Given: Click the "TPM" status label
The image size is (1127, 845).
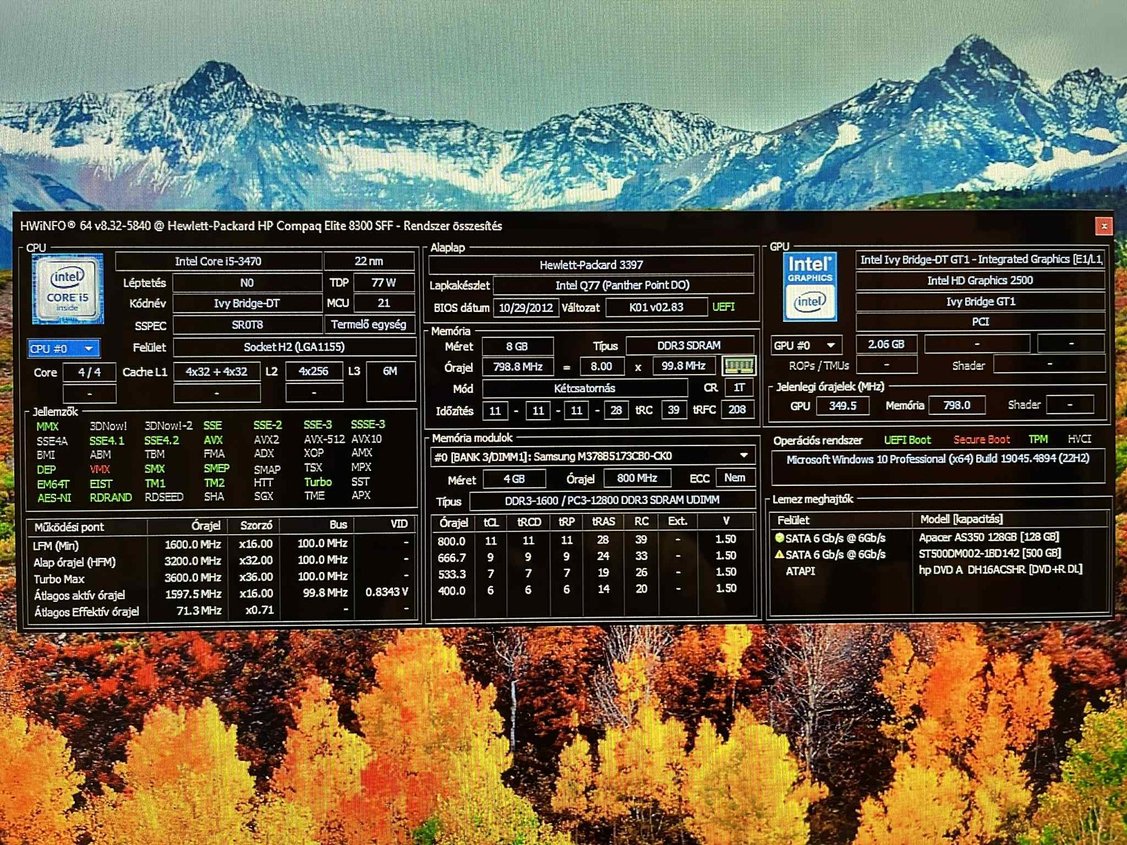Looking at the screenshot, I should [1038, 439].
